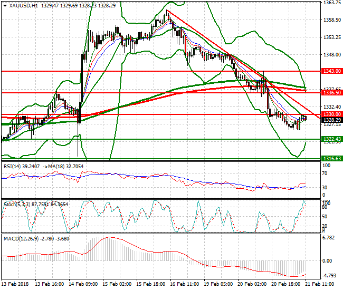Click the 15 Feb 18:00 time axis label
The image size is (343, 290).
[151, 284]
